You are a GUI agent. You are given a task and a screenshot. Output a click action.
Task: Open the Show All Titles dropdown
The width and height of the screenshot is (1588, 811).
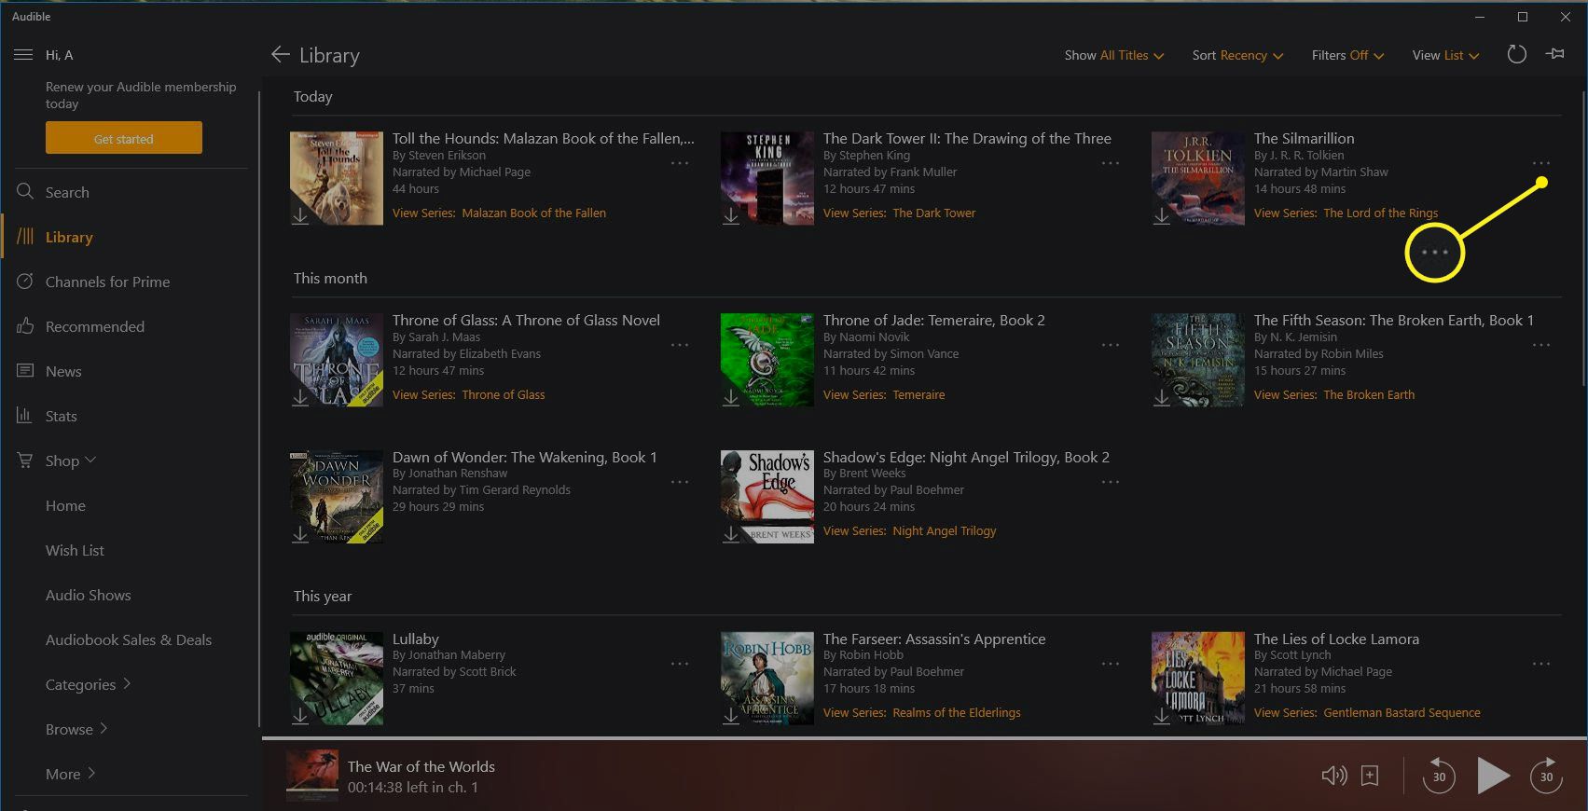coord(1114,55)
